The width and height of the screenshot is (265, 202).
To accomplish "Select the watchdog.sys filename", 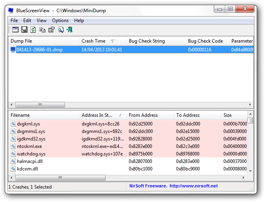I will [31, 153].
